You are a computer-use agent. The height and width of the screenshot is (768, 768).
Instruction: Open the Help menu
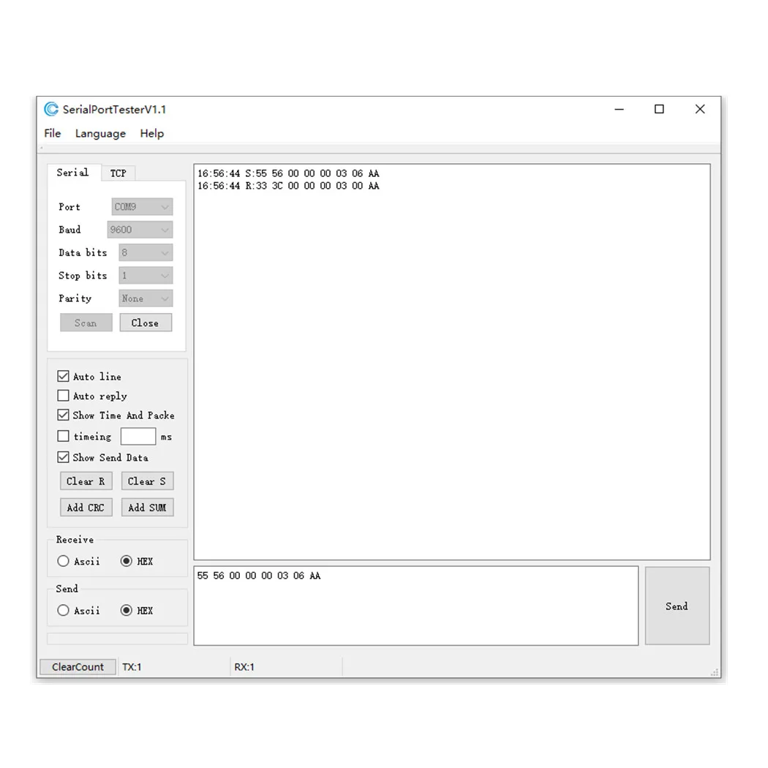152,133
